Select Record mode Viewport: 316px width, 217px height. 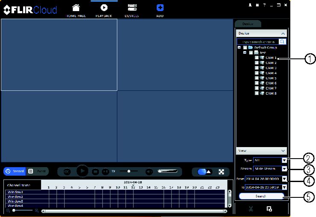(15, 171)
